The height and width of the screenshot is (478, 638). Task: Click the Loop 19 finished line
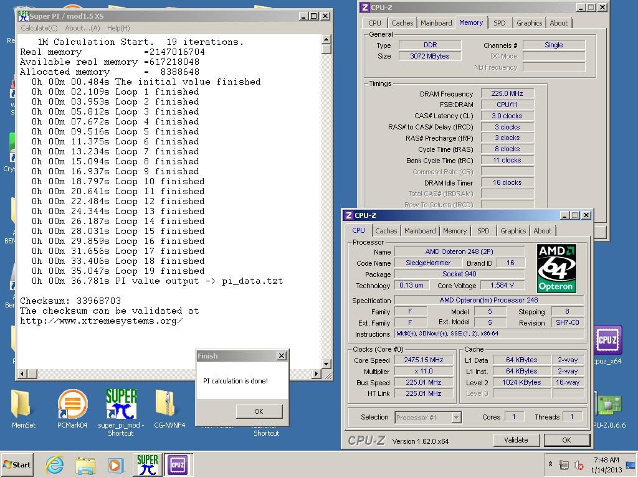[x=118, y=271]
